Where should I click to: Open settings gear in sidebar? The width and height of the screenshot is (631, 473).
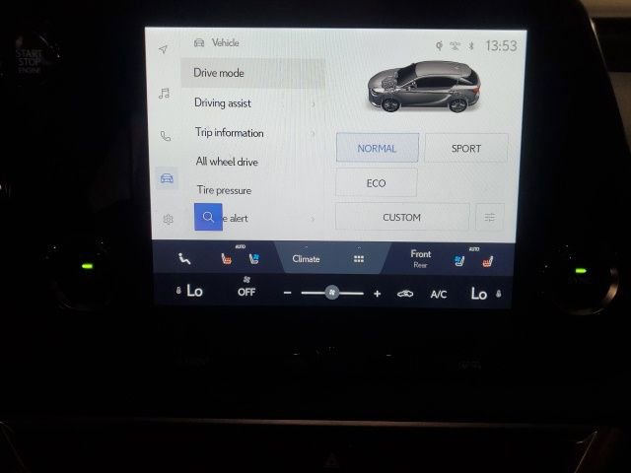point(169,219)
